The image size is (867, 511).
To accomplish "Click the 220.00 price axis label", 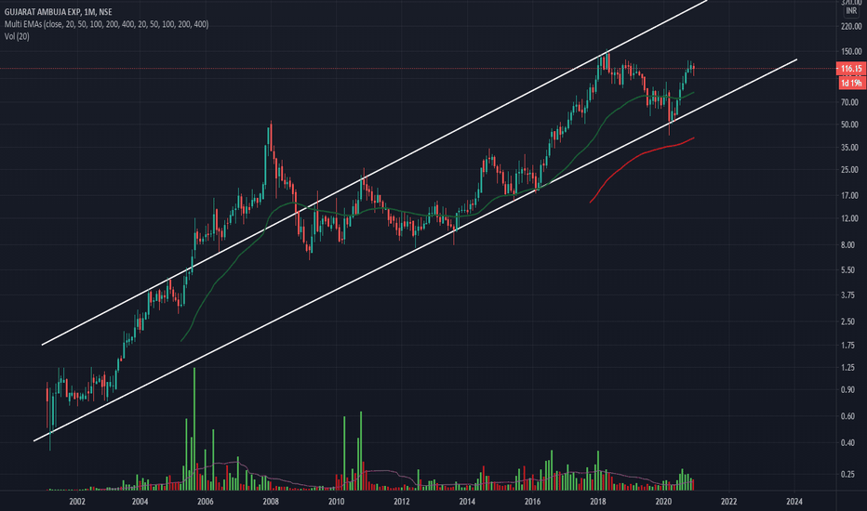I will tap(851, 26).
